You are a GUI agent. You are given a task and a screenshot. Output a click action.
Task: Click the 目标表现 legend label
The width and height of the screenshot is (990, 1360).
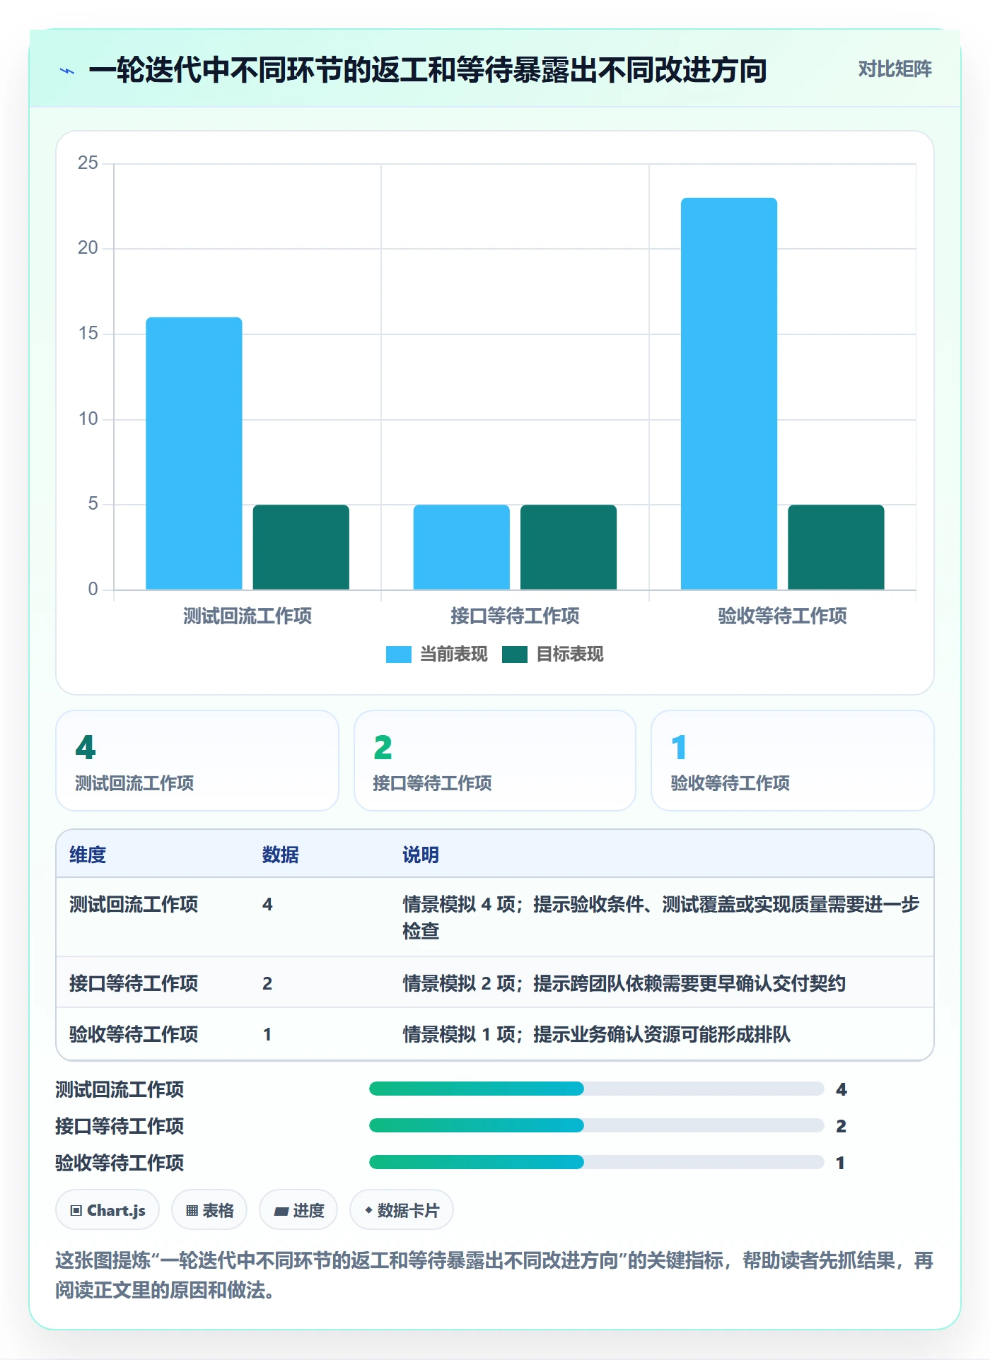point(569,655)
